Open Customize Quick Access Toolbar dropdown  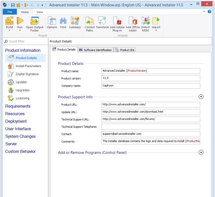point(42,5)
